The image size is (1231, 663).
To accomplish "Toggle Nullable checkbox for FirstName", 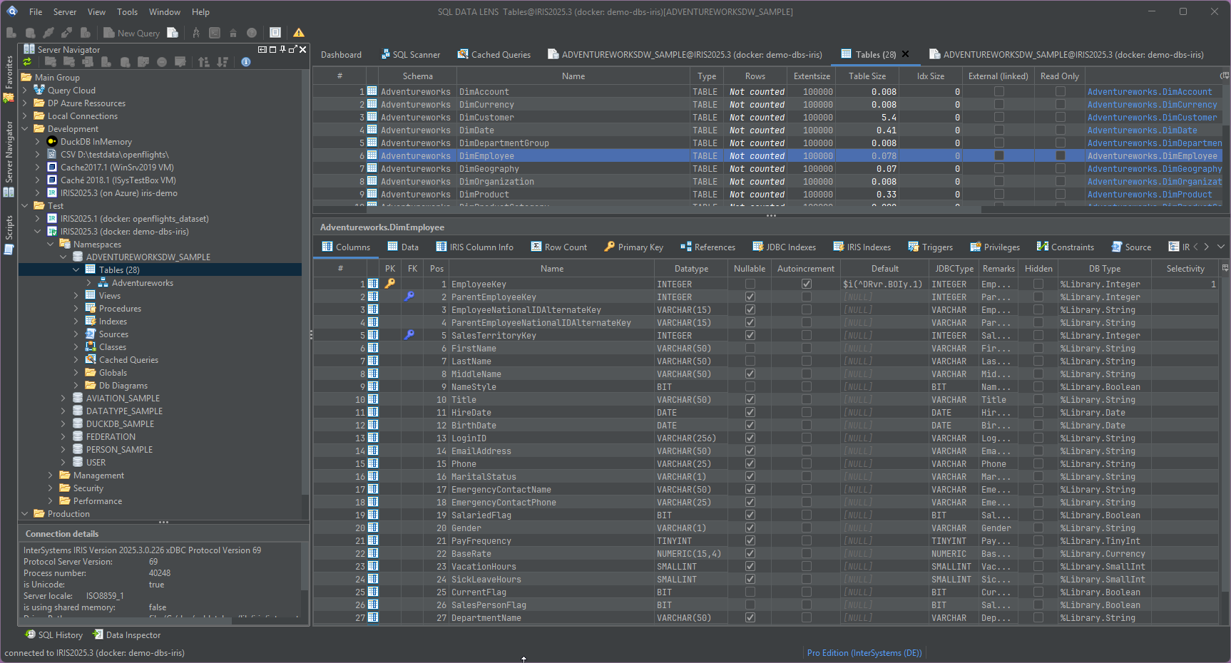I will (x=750, y=348).
